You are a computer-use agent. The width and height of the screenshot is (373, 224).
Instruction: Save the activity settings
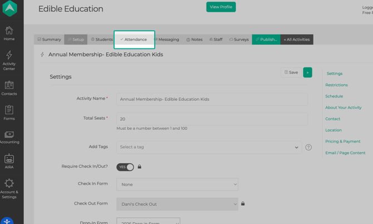[291, 72]
